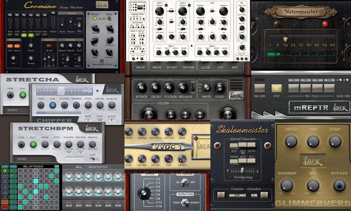Click the VCO 1 frequency knob

[159, 11]
